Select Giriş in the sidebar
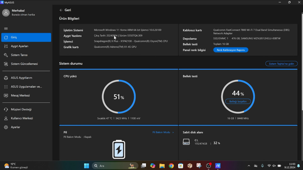 [x=26, y=37]
